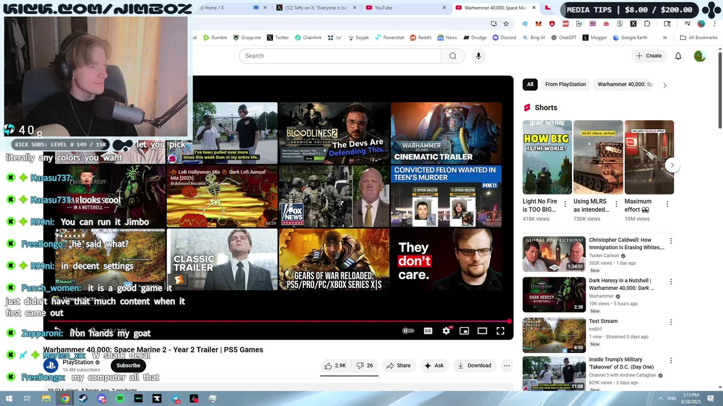Open Spotify from the taskbar

120,399
